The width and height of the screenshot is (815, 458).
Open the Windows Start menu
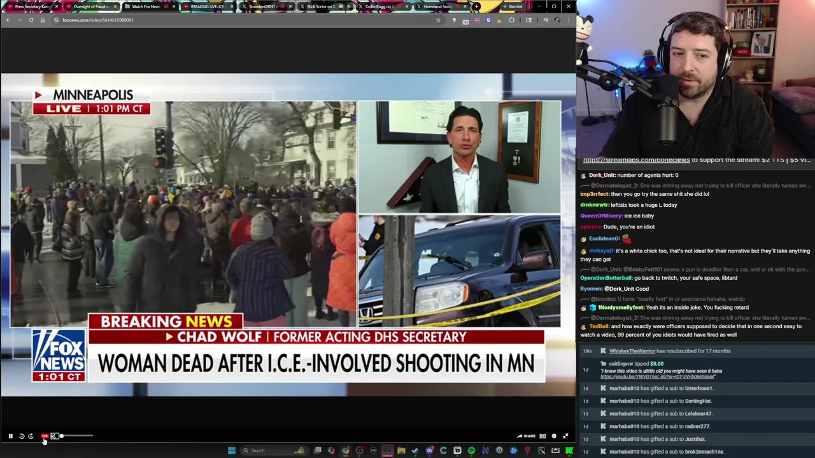tap(232, 450)
